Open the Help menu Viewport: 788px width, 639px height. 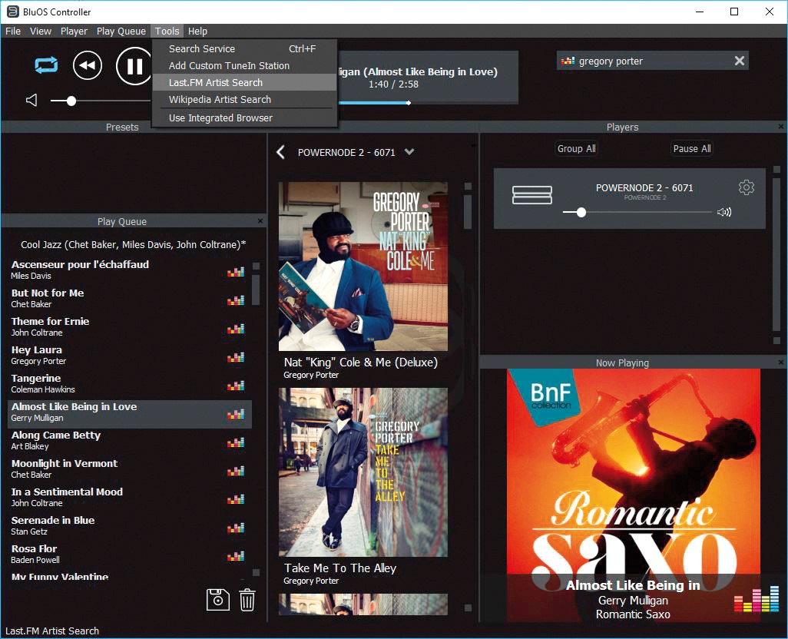(197, 31)
